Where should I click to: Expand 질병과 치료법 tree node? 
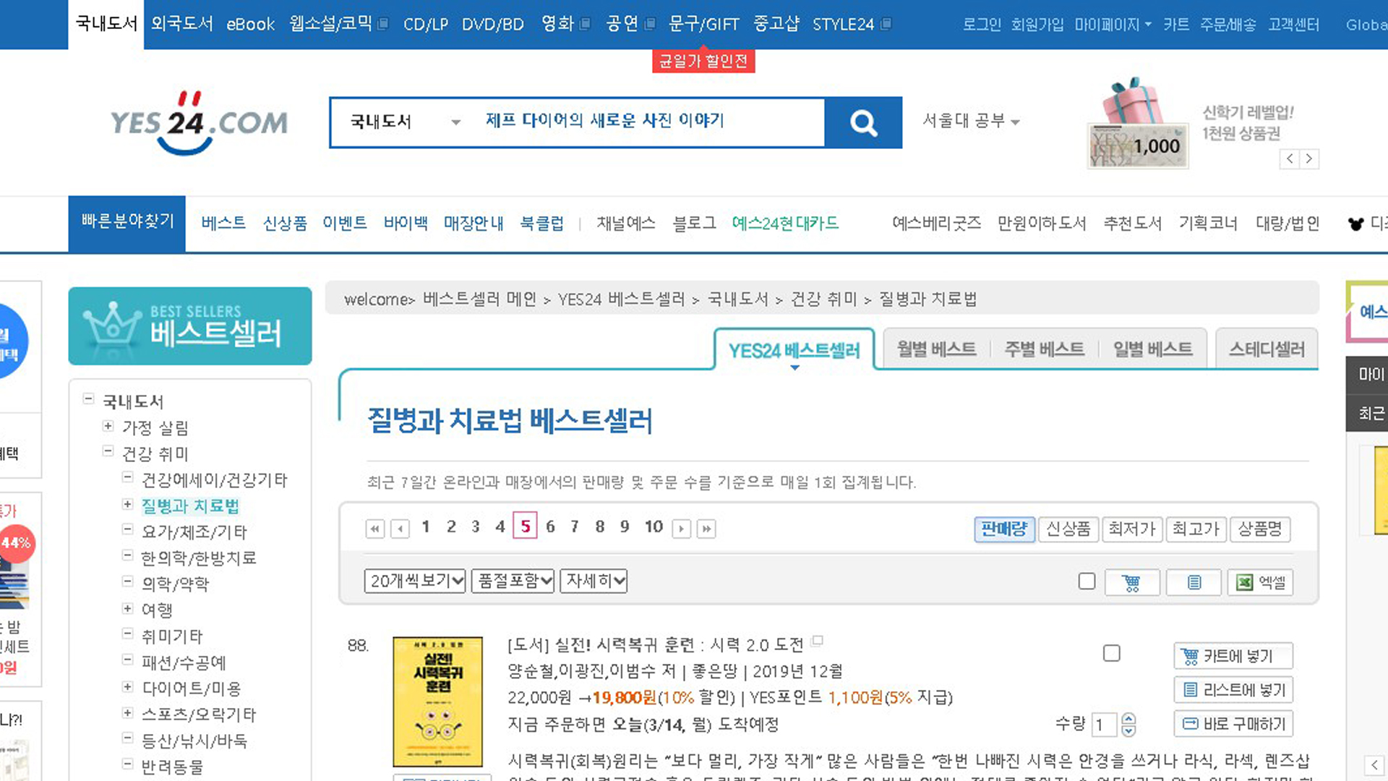coord(127,504)
